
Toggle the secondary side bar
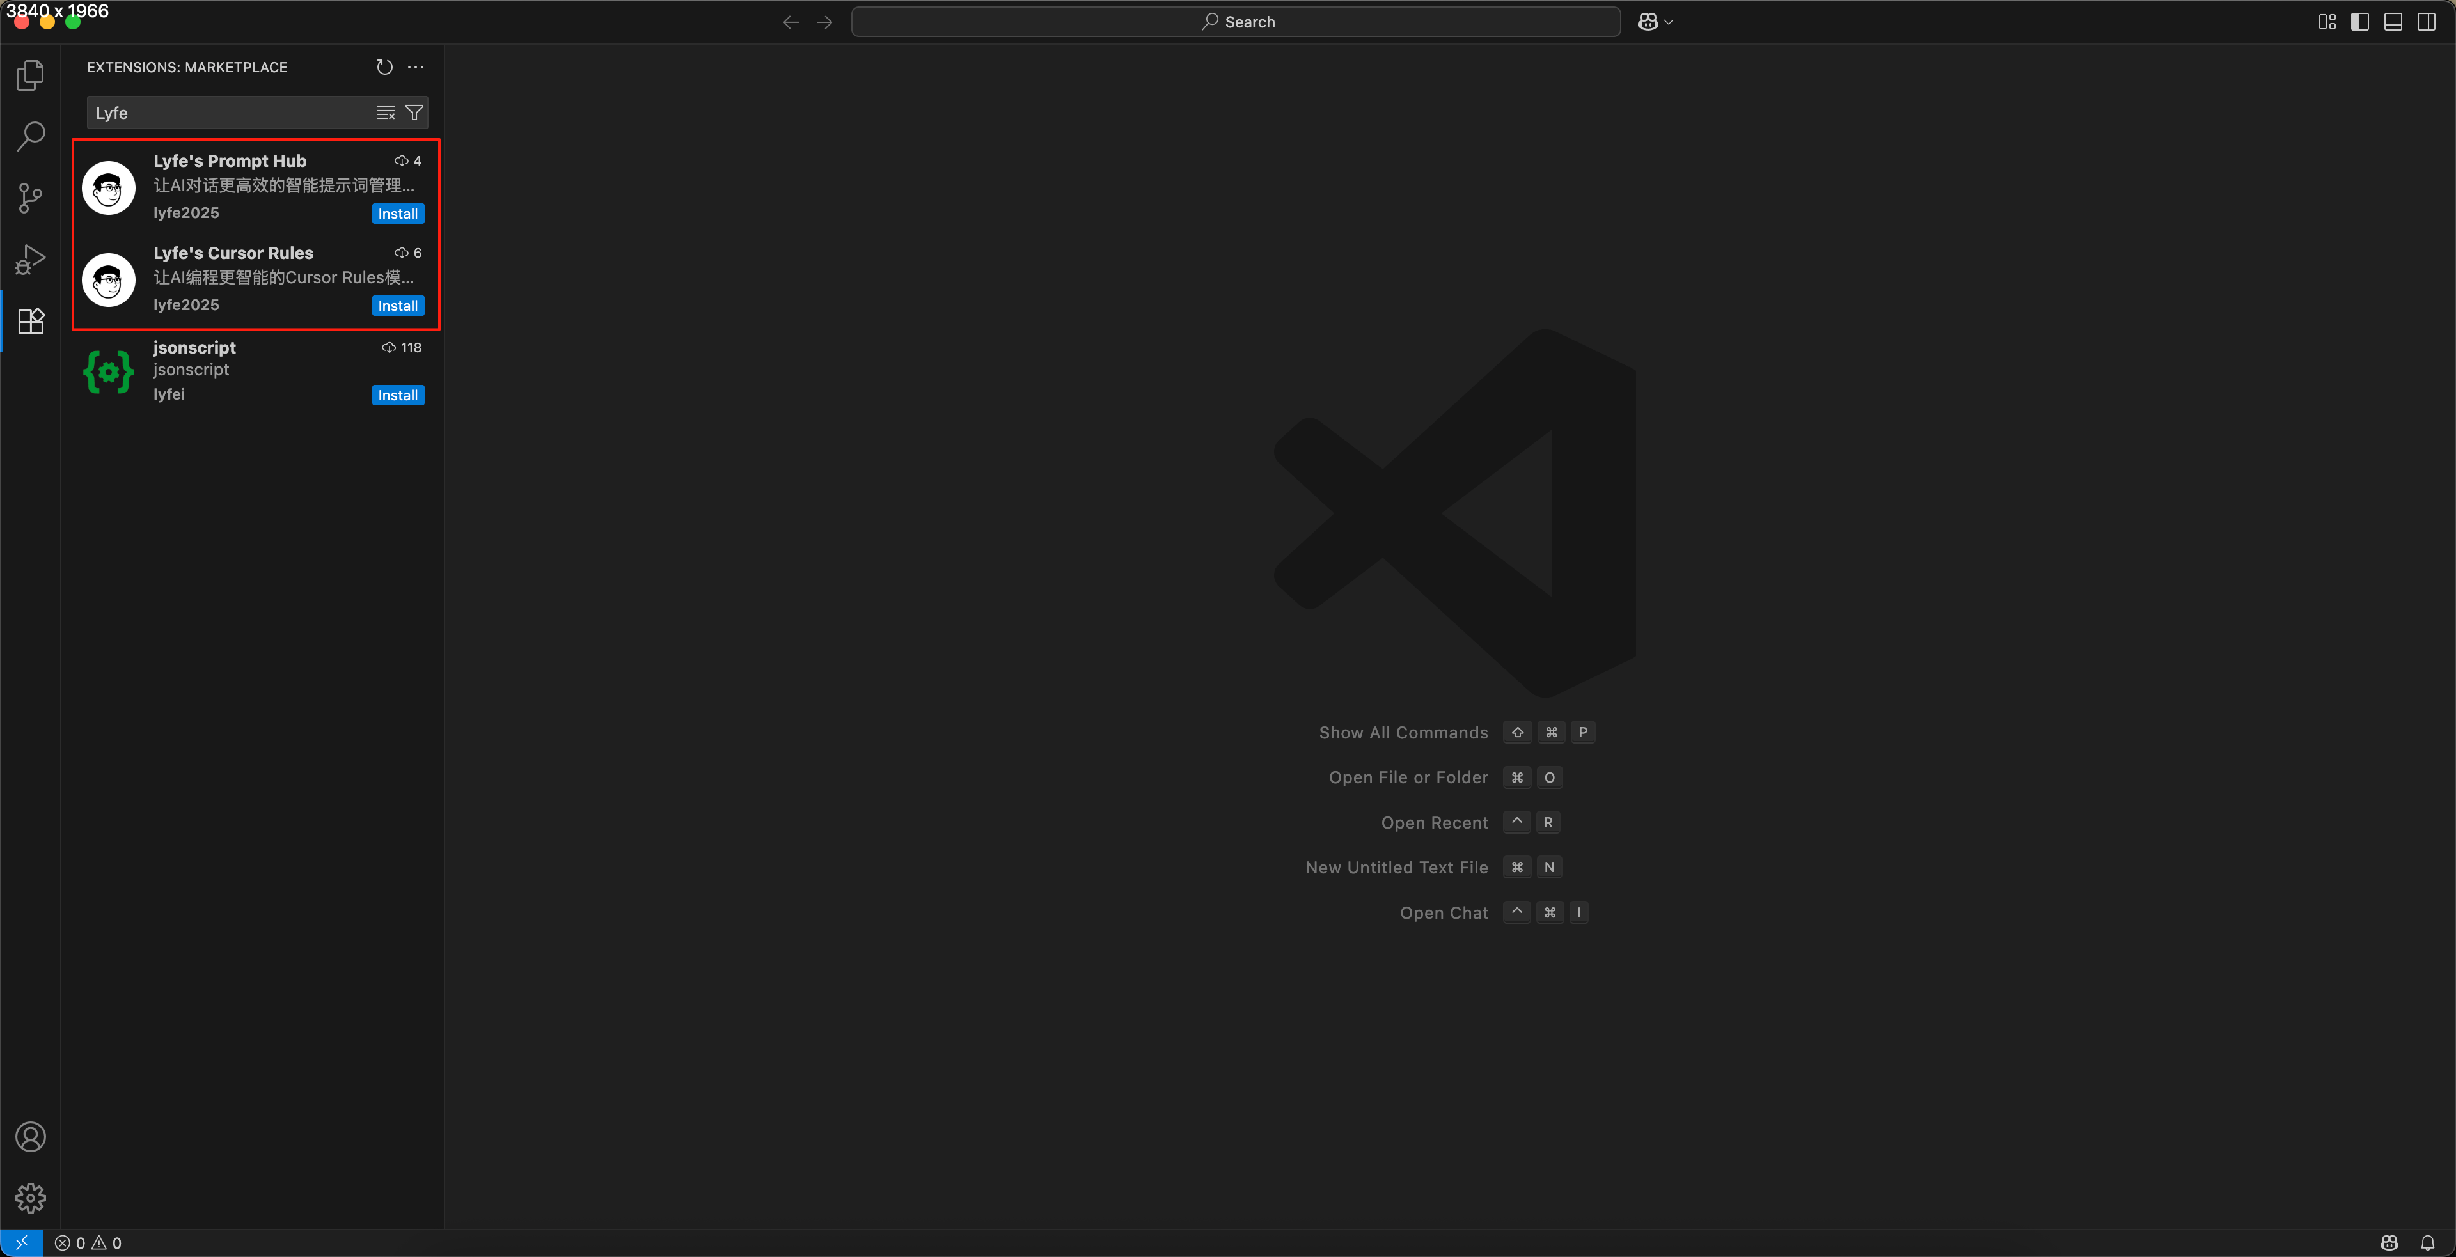coord(2427,22)
